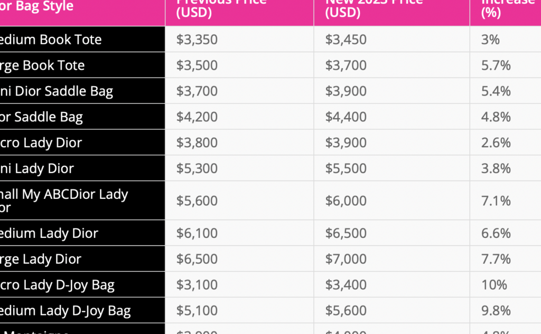
Task: Click the Medium Book Tote row label
Action: [51, 40]
